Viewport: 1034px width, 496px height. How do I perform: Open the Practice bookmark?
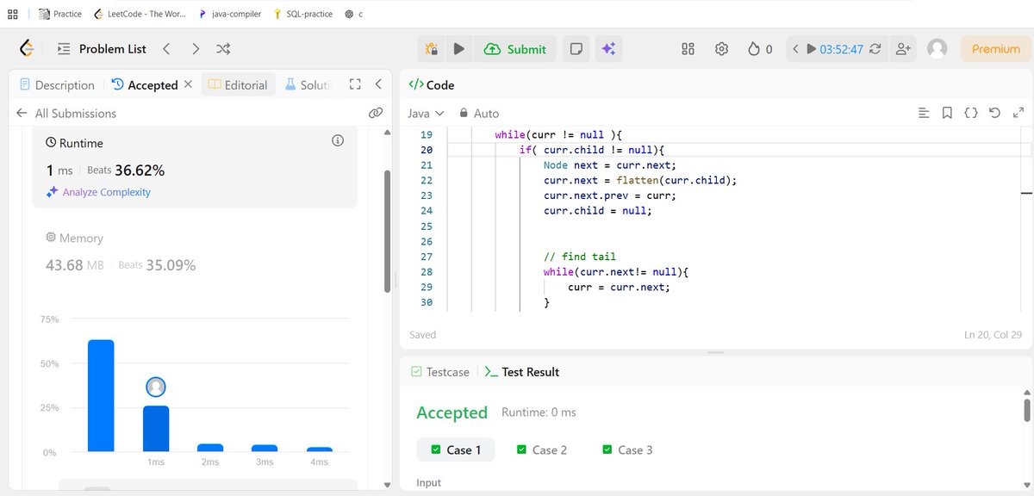pos(60,14)
